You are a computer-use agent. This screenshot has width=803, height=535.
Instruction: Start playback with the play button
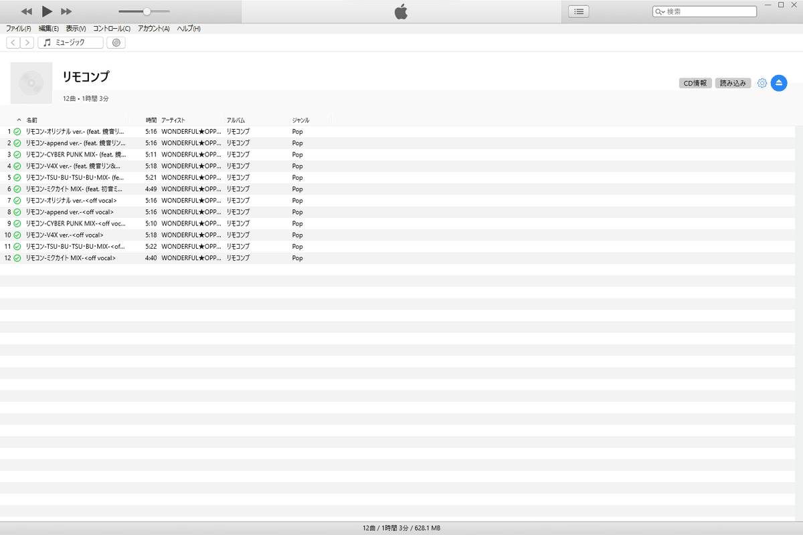47,11
